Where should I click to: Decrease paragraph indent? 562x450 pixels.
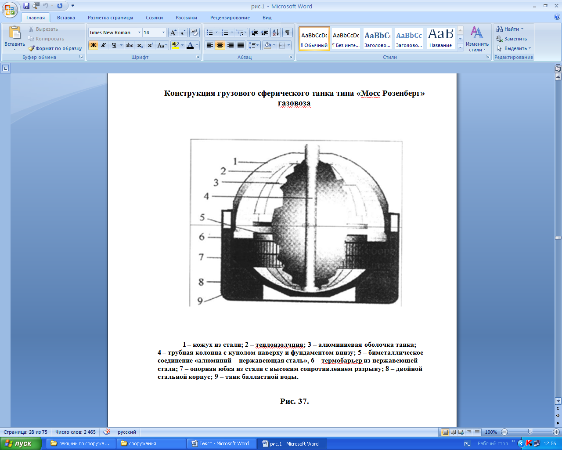(255, 33)
